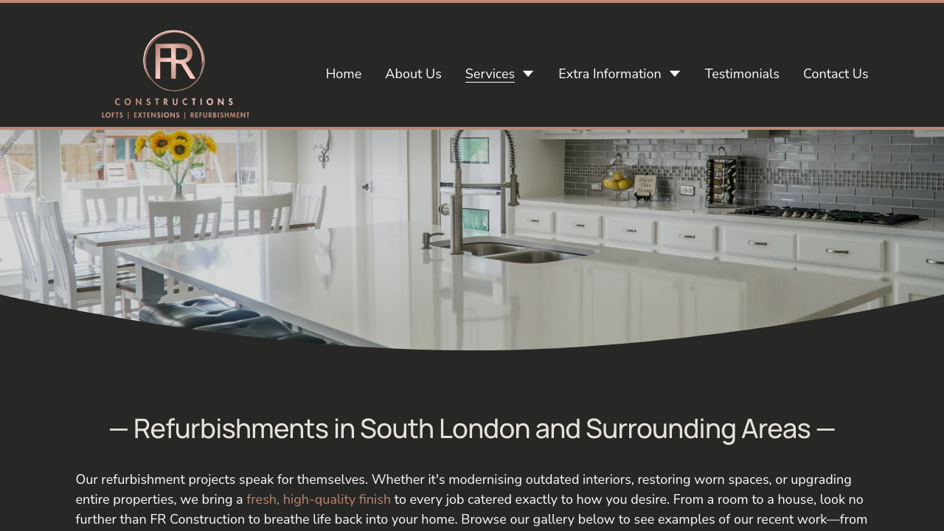Expand the Extra Information dropdown arrow

pos(675,74)
